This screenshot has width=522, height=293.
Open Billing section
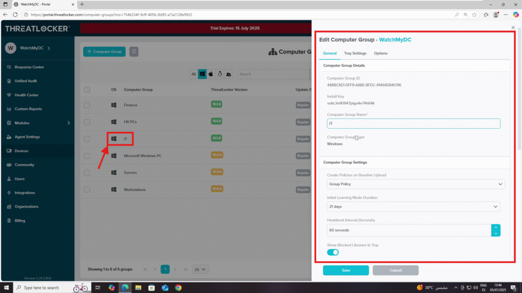click(20, 221)
